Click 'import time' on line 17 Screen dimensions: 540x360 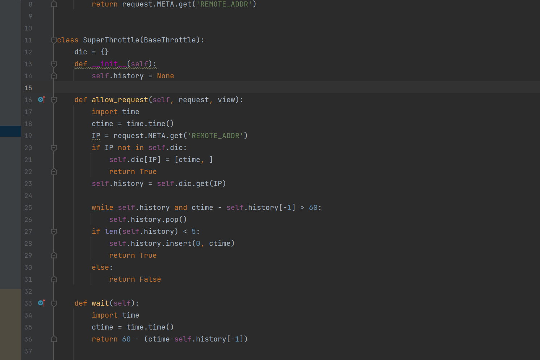click(116, 112)
